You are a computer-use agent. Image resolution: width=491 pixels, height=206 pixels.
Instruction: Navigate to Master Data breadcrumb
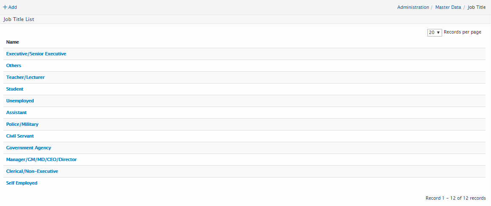[448, 7]
